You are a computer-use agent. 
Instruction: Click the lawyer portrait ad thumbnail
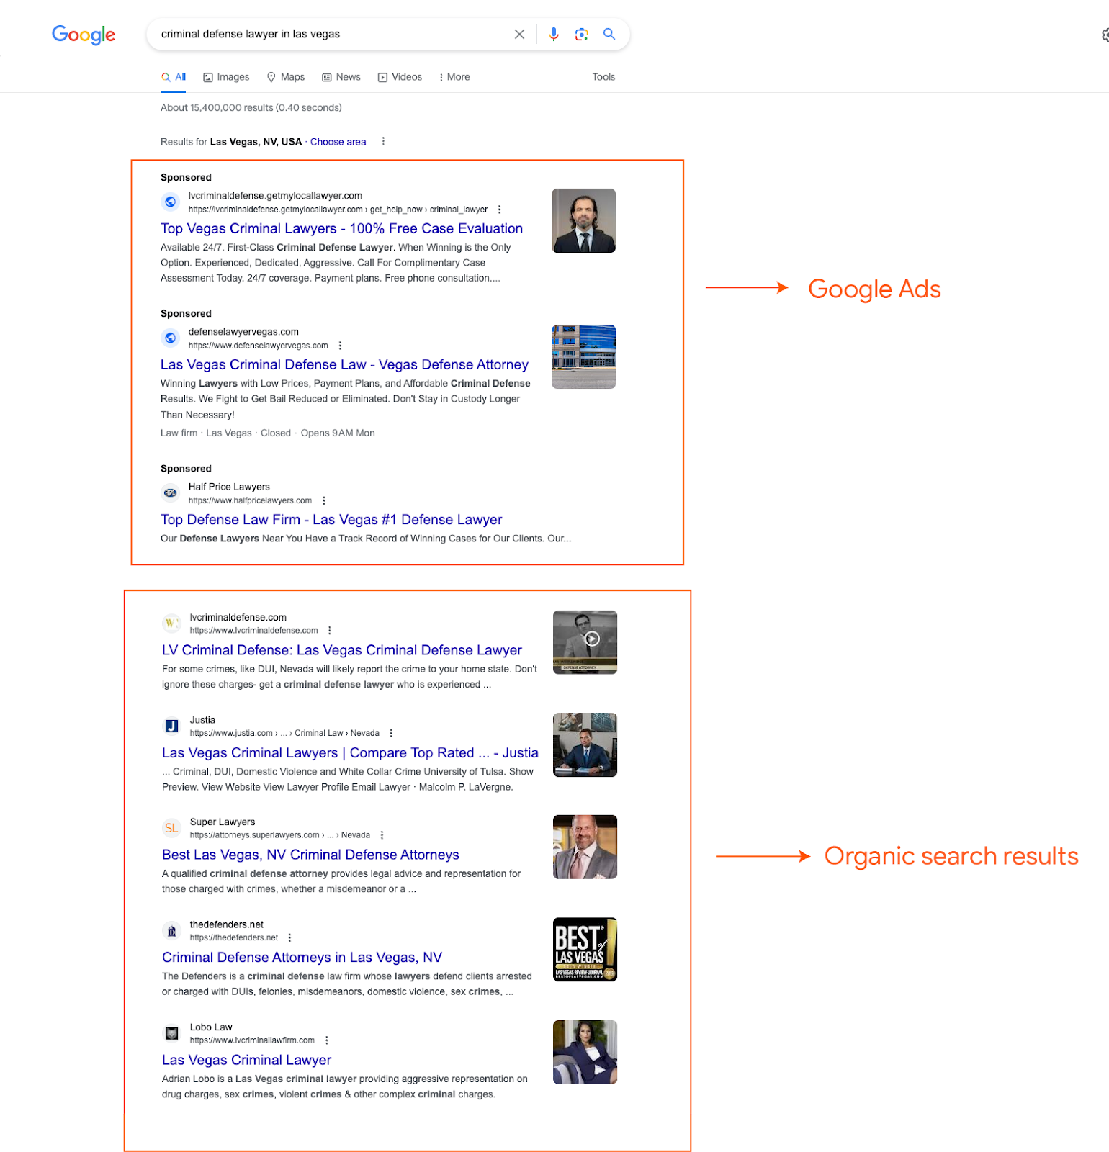tap(583, 220)
